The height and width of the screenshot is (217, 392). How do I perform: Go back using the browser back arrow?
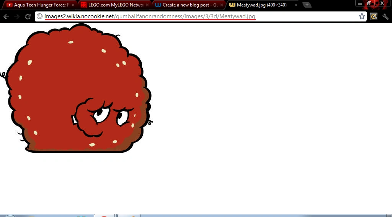tap(6, 17)
